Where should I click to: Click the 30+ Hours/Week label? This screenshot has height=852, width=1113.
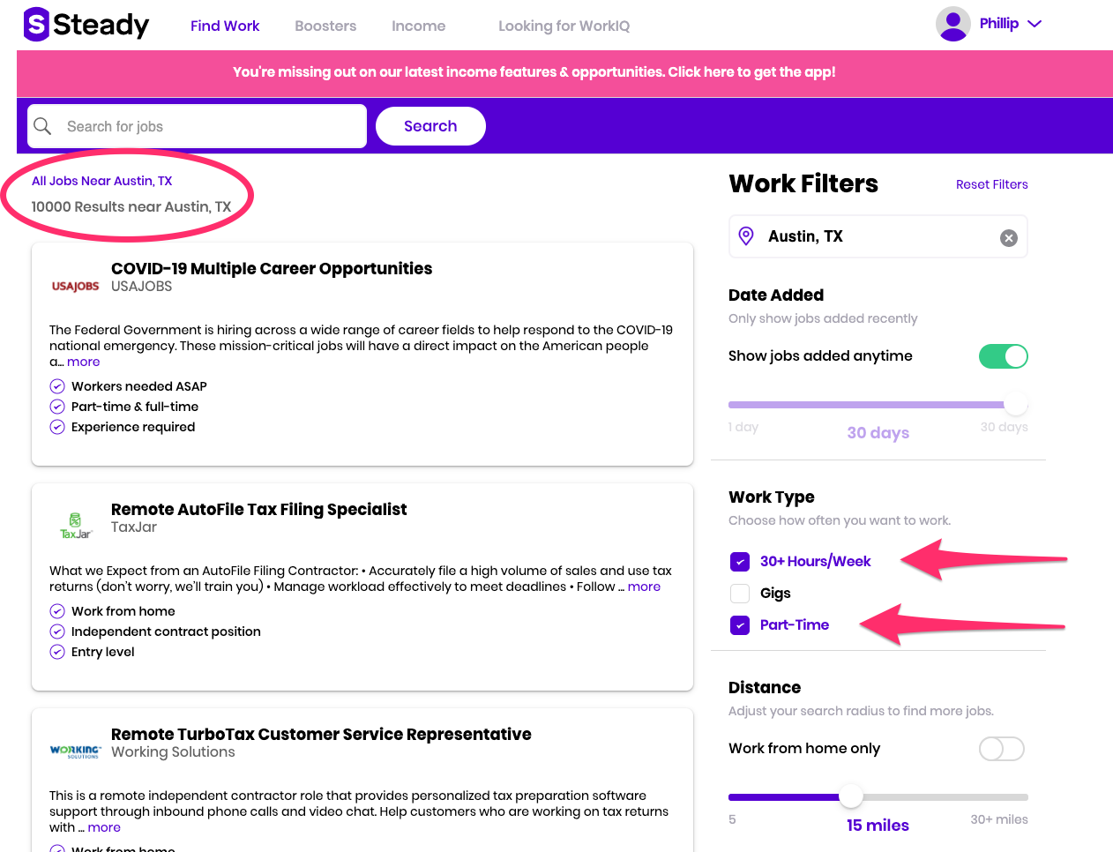tap(816, 562)
